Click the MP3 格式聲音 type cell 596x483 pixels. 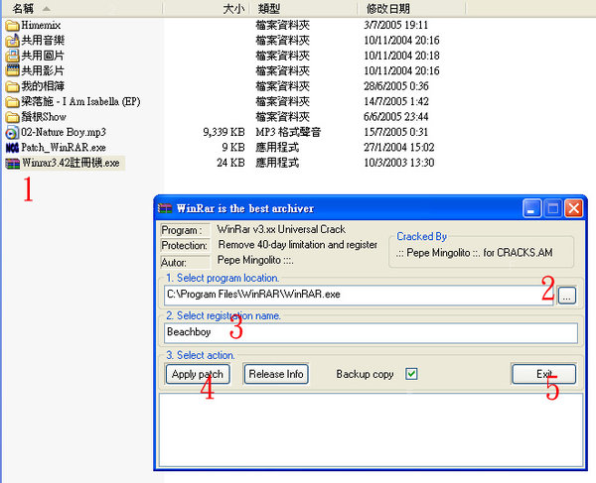[x=288, y=132]
